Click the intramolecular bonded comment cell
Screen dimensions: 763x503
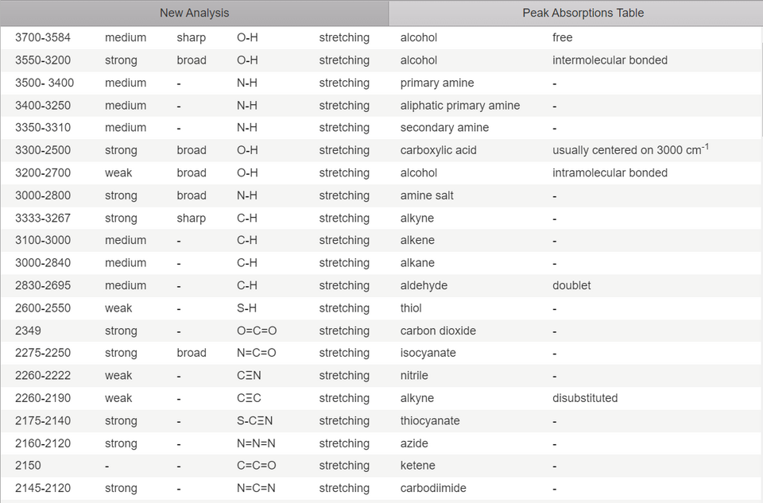coord(610,172)
